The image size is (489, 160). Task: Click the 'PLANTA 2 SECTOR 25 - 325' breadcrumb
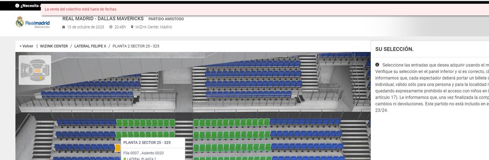136,46
